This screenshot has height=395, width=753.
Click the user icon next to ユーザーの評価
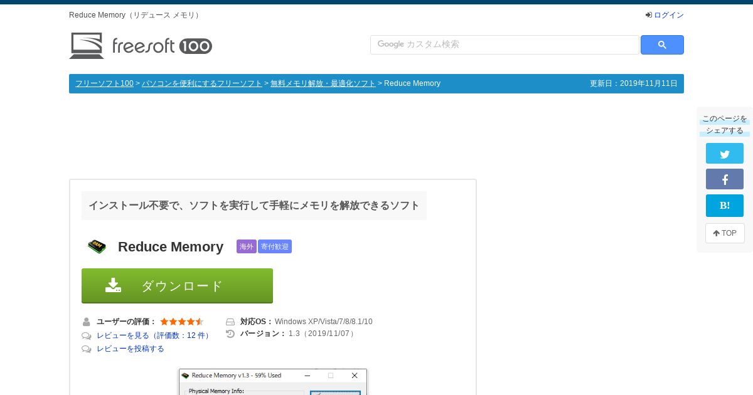(x=87, y=322)
